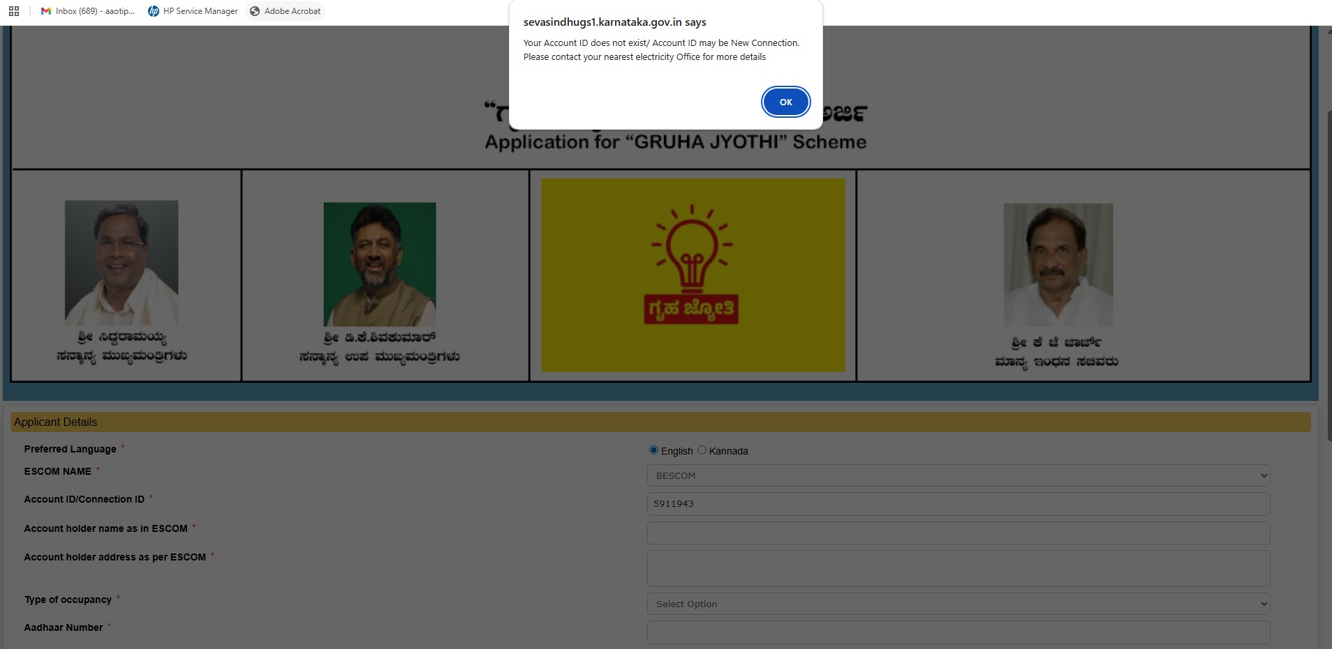Click the D.K. Shivakumar portrait photo
This screenshot has height=649, width=1332.
click(380, 264)
